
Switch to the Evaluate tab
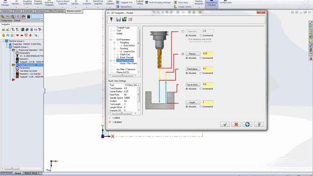pos(28,11)
